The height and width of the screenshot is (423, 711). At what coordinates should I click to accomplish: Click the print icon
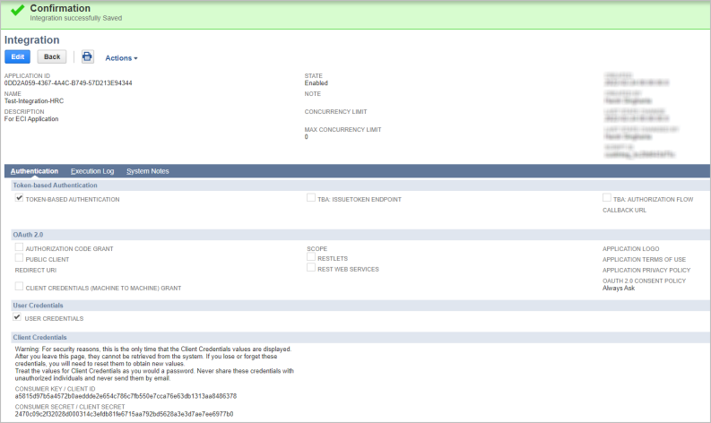click(x=87, y=56)
